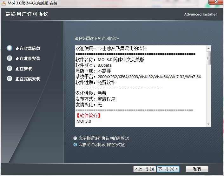Click the Advanced Installer label
The height and width of the screenshot is (176, 224).
click(x=201, y=14)
